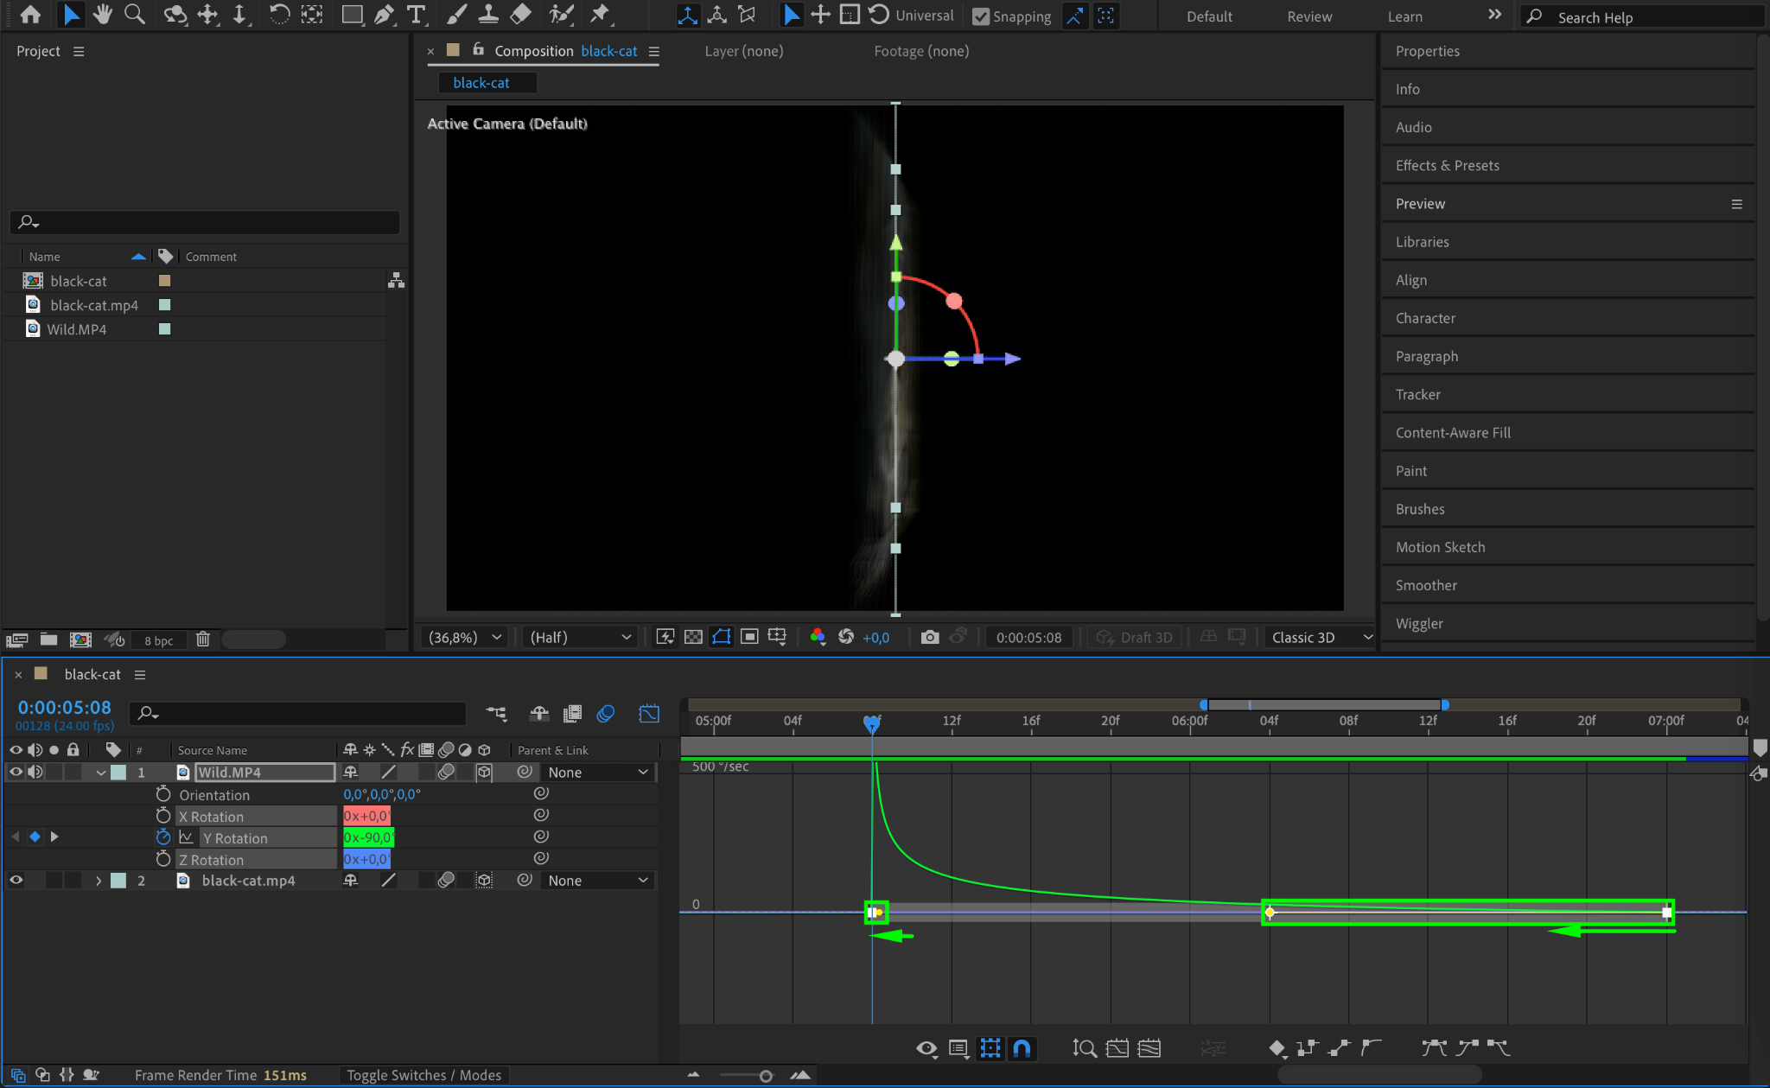Select the Hand tool
The width and height of the screenshot is (1770, 1088).
[103, 15]
